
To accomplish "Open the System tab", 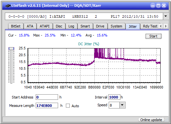I will pos(116,26).
